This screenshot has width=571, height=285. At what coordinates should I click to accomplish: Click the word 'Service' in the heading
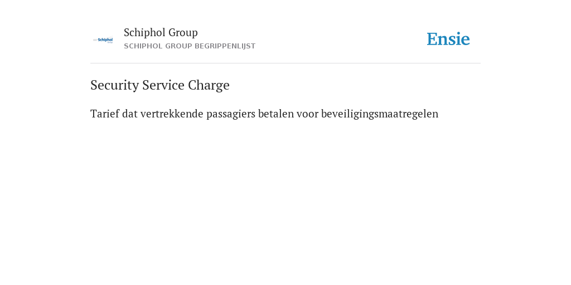163,85
